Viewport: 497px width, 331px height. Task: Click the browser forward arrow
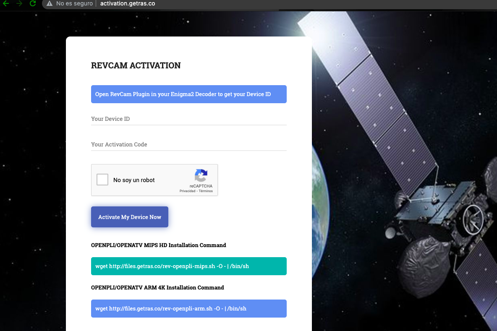coord(19,3)
